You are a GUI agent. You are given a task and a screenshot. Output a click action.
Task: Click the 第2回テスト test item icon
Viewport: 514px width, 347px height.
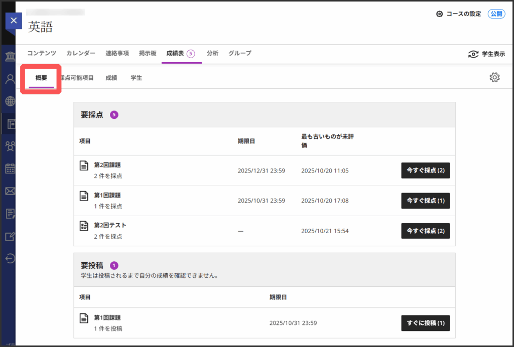pos(84,226)
